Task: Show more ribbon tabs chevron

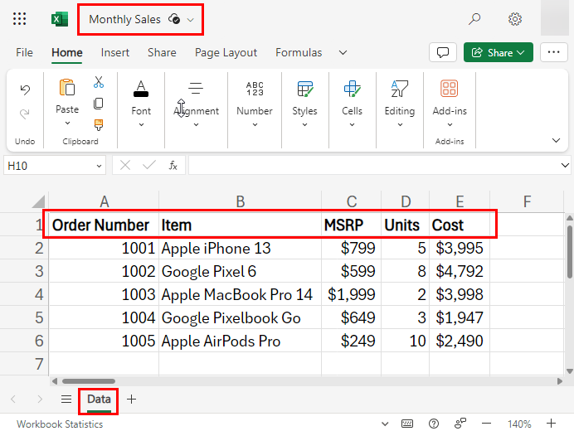Action: pos(343,53)
